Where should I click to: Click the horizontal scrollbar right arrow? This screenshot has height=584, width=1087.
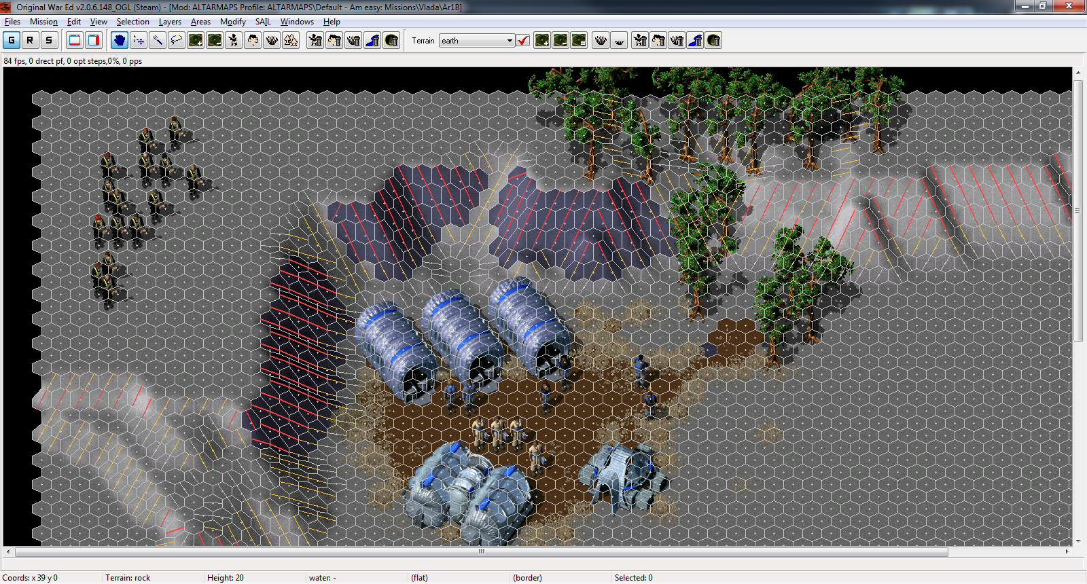(x=1067, y=551)
